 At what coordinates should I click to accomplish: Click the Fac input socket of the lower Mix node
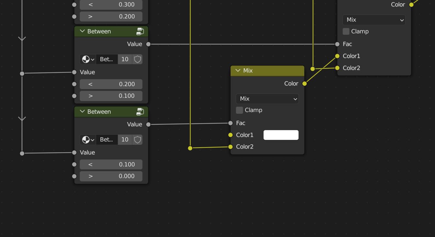click(230, 123)
